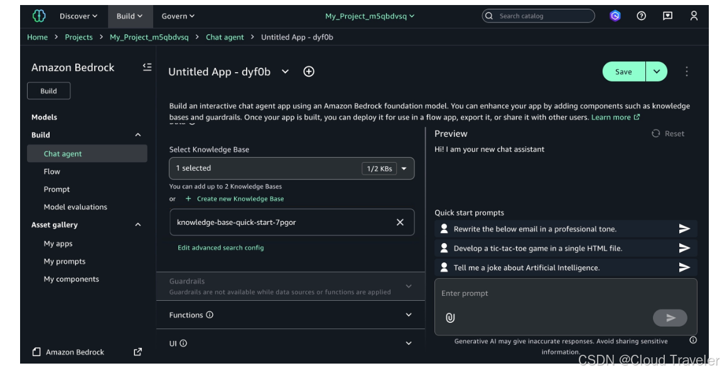Select 'Develop a tic-tac-toe game' prompt text
722x373 pixels.
[x=538, y=248]
